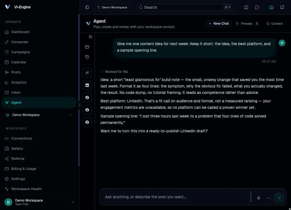Open the chat bubble icon in top bar

(x=257, y=7)
